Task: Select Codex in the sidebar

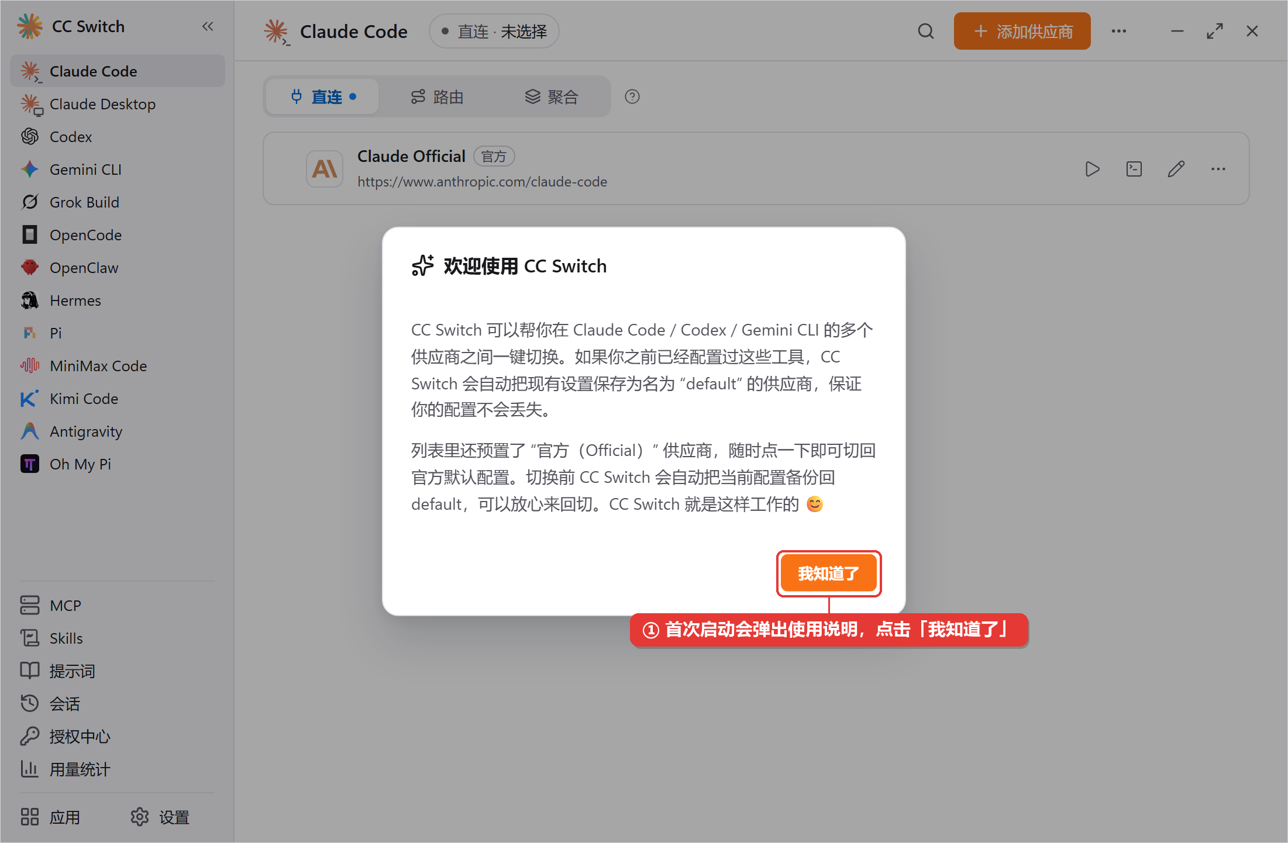Action: click(x=118, y=136)
